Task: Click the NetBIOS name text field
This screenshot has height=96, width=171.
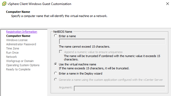Action: pyautogui.click(x=112, y=41)
